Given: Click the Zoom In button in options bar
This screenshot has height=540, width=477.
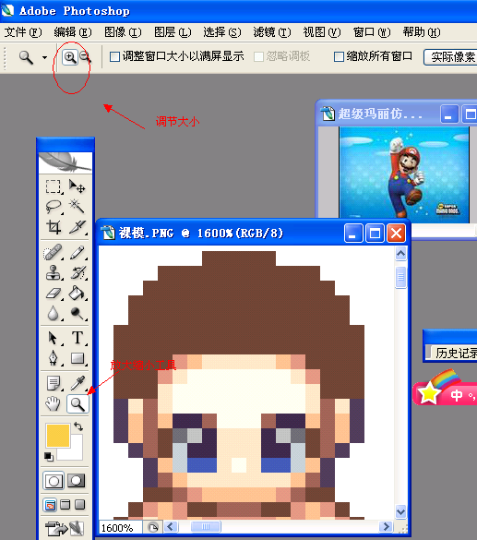Looking at the screenshot, I should (70, 57).
